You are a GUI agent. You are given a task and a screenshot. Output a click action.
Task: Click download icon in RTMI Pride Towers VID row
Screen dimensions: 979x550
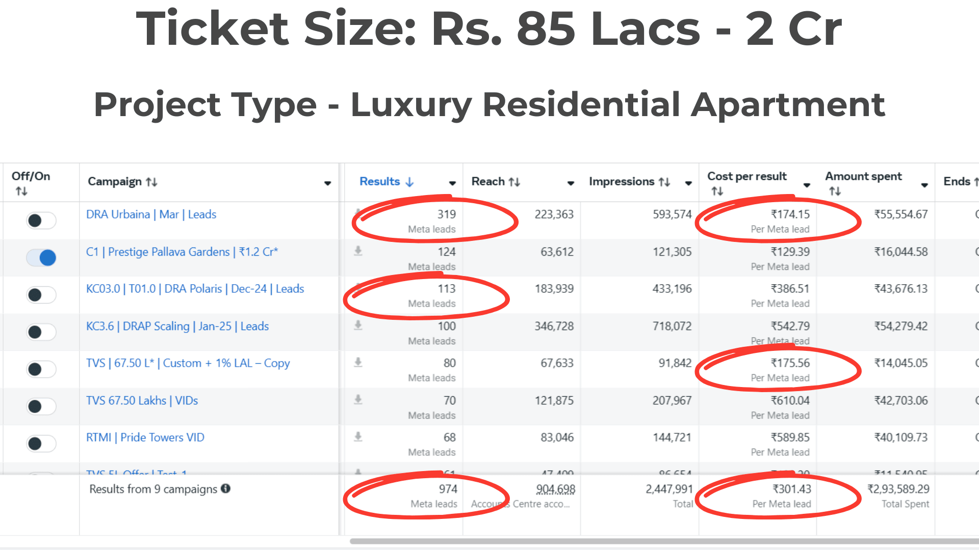(x=358, y=436)
